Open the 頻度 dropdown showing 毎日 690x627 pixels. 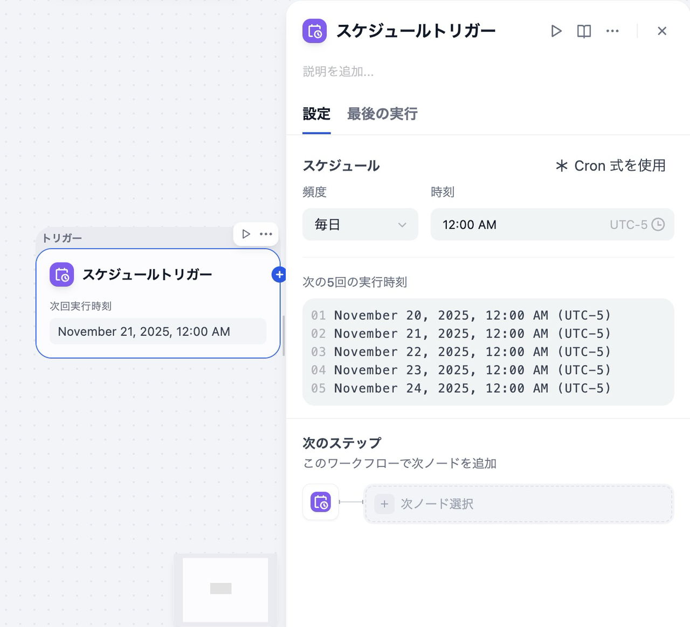(x=360, y=224)
